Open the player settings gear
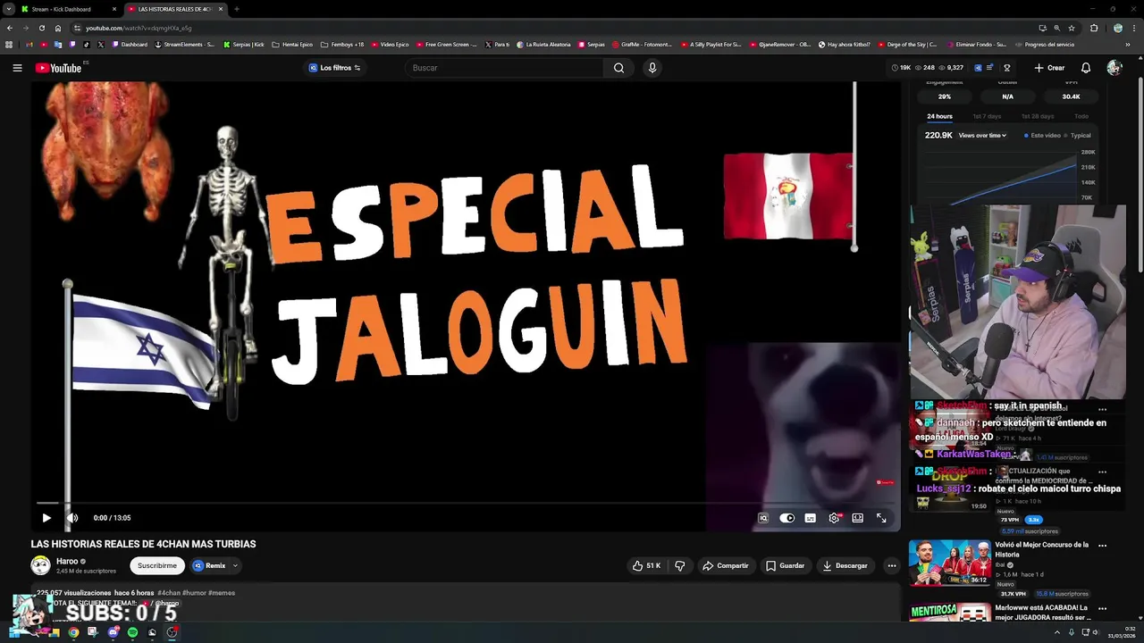Screen dimensions: 1144x643 834,518
